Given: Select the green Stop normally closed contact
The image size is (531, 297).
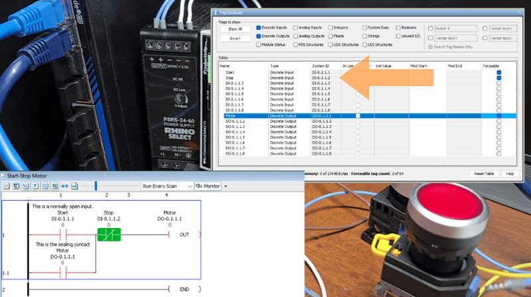Looking at the screenshot, I should 109,235.
